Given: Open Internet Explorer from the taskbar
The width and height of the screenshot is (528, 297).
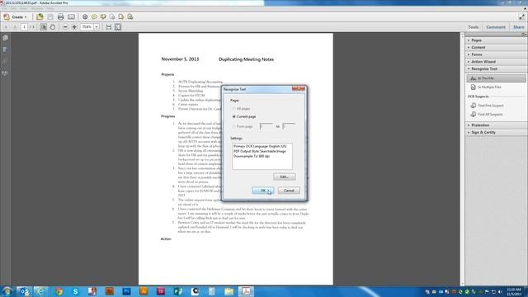Looking at the screenshot, I should (x=40, y=291).
